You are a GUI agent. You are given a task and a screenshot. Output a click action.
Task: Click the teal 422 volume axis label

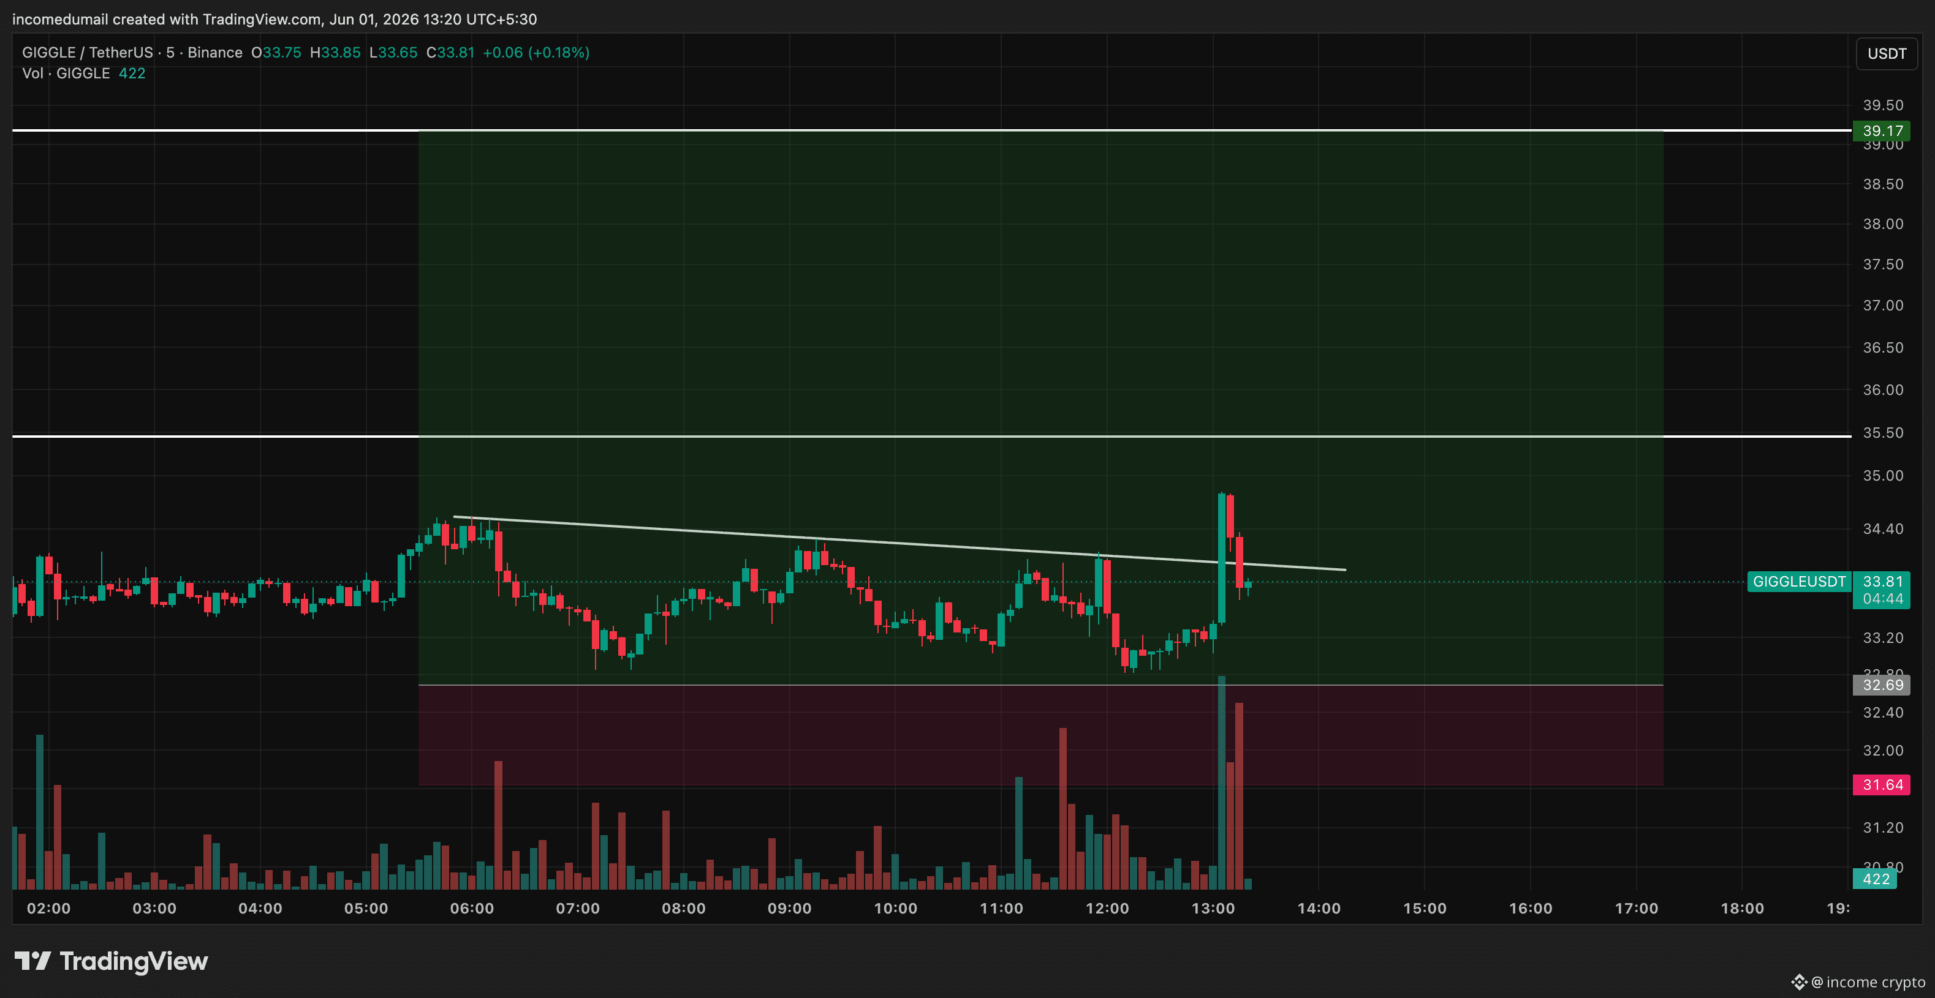[x=1875, y=879]
